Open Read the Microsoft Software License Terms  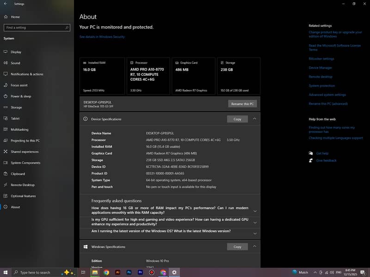[334, 48]
